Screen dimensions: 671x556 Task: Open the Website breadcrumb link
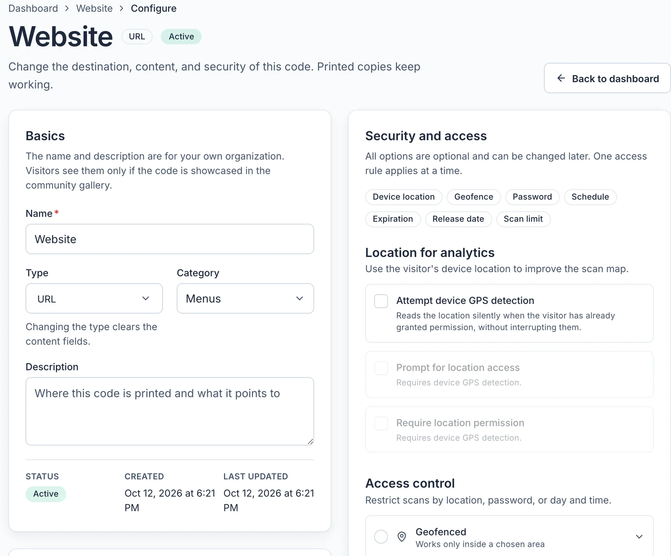click(x=94, y=8)
